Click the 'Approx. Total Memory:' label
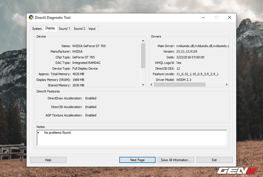The image size is (263, 177). tap(55, 74)
